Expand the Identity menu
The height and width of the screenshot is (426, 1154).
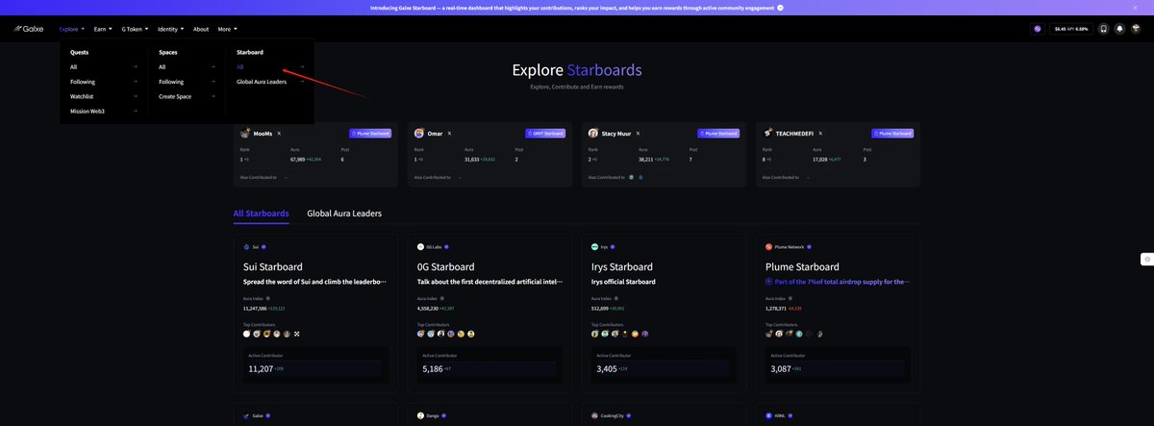tap(171, 29)
